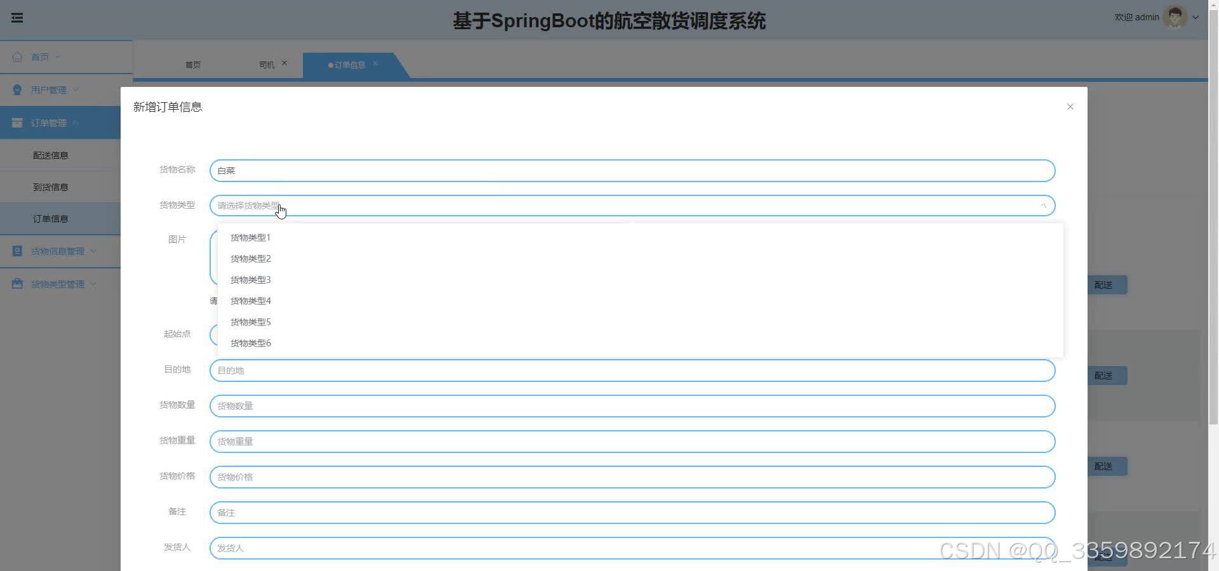
Task: Click the 货物类型 select box
Action: click(x=632, y=206)
